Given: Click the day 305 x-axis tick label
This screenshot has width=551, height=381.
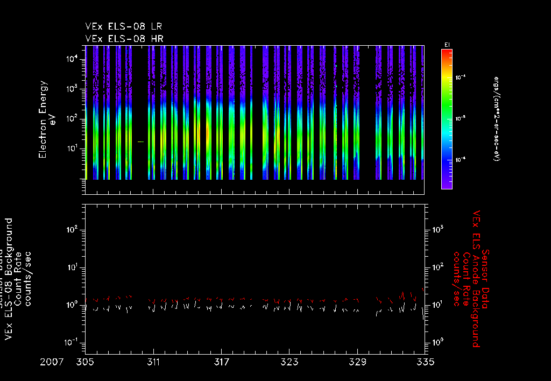Looking at the screenshot, I should pyautogui.click(x=86, y=362).
